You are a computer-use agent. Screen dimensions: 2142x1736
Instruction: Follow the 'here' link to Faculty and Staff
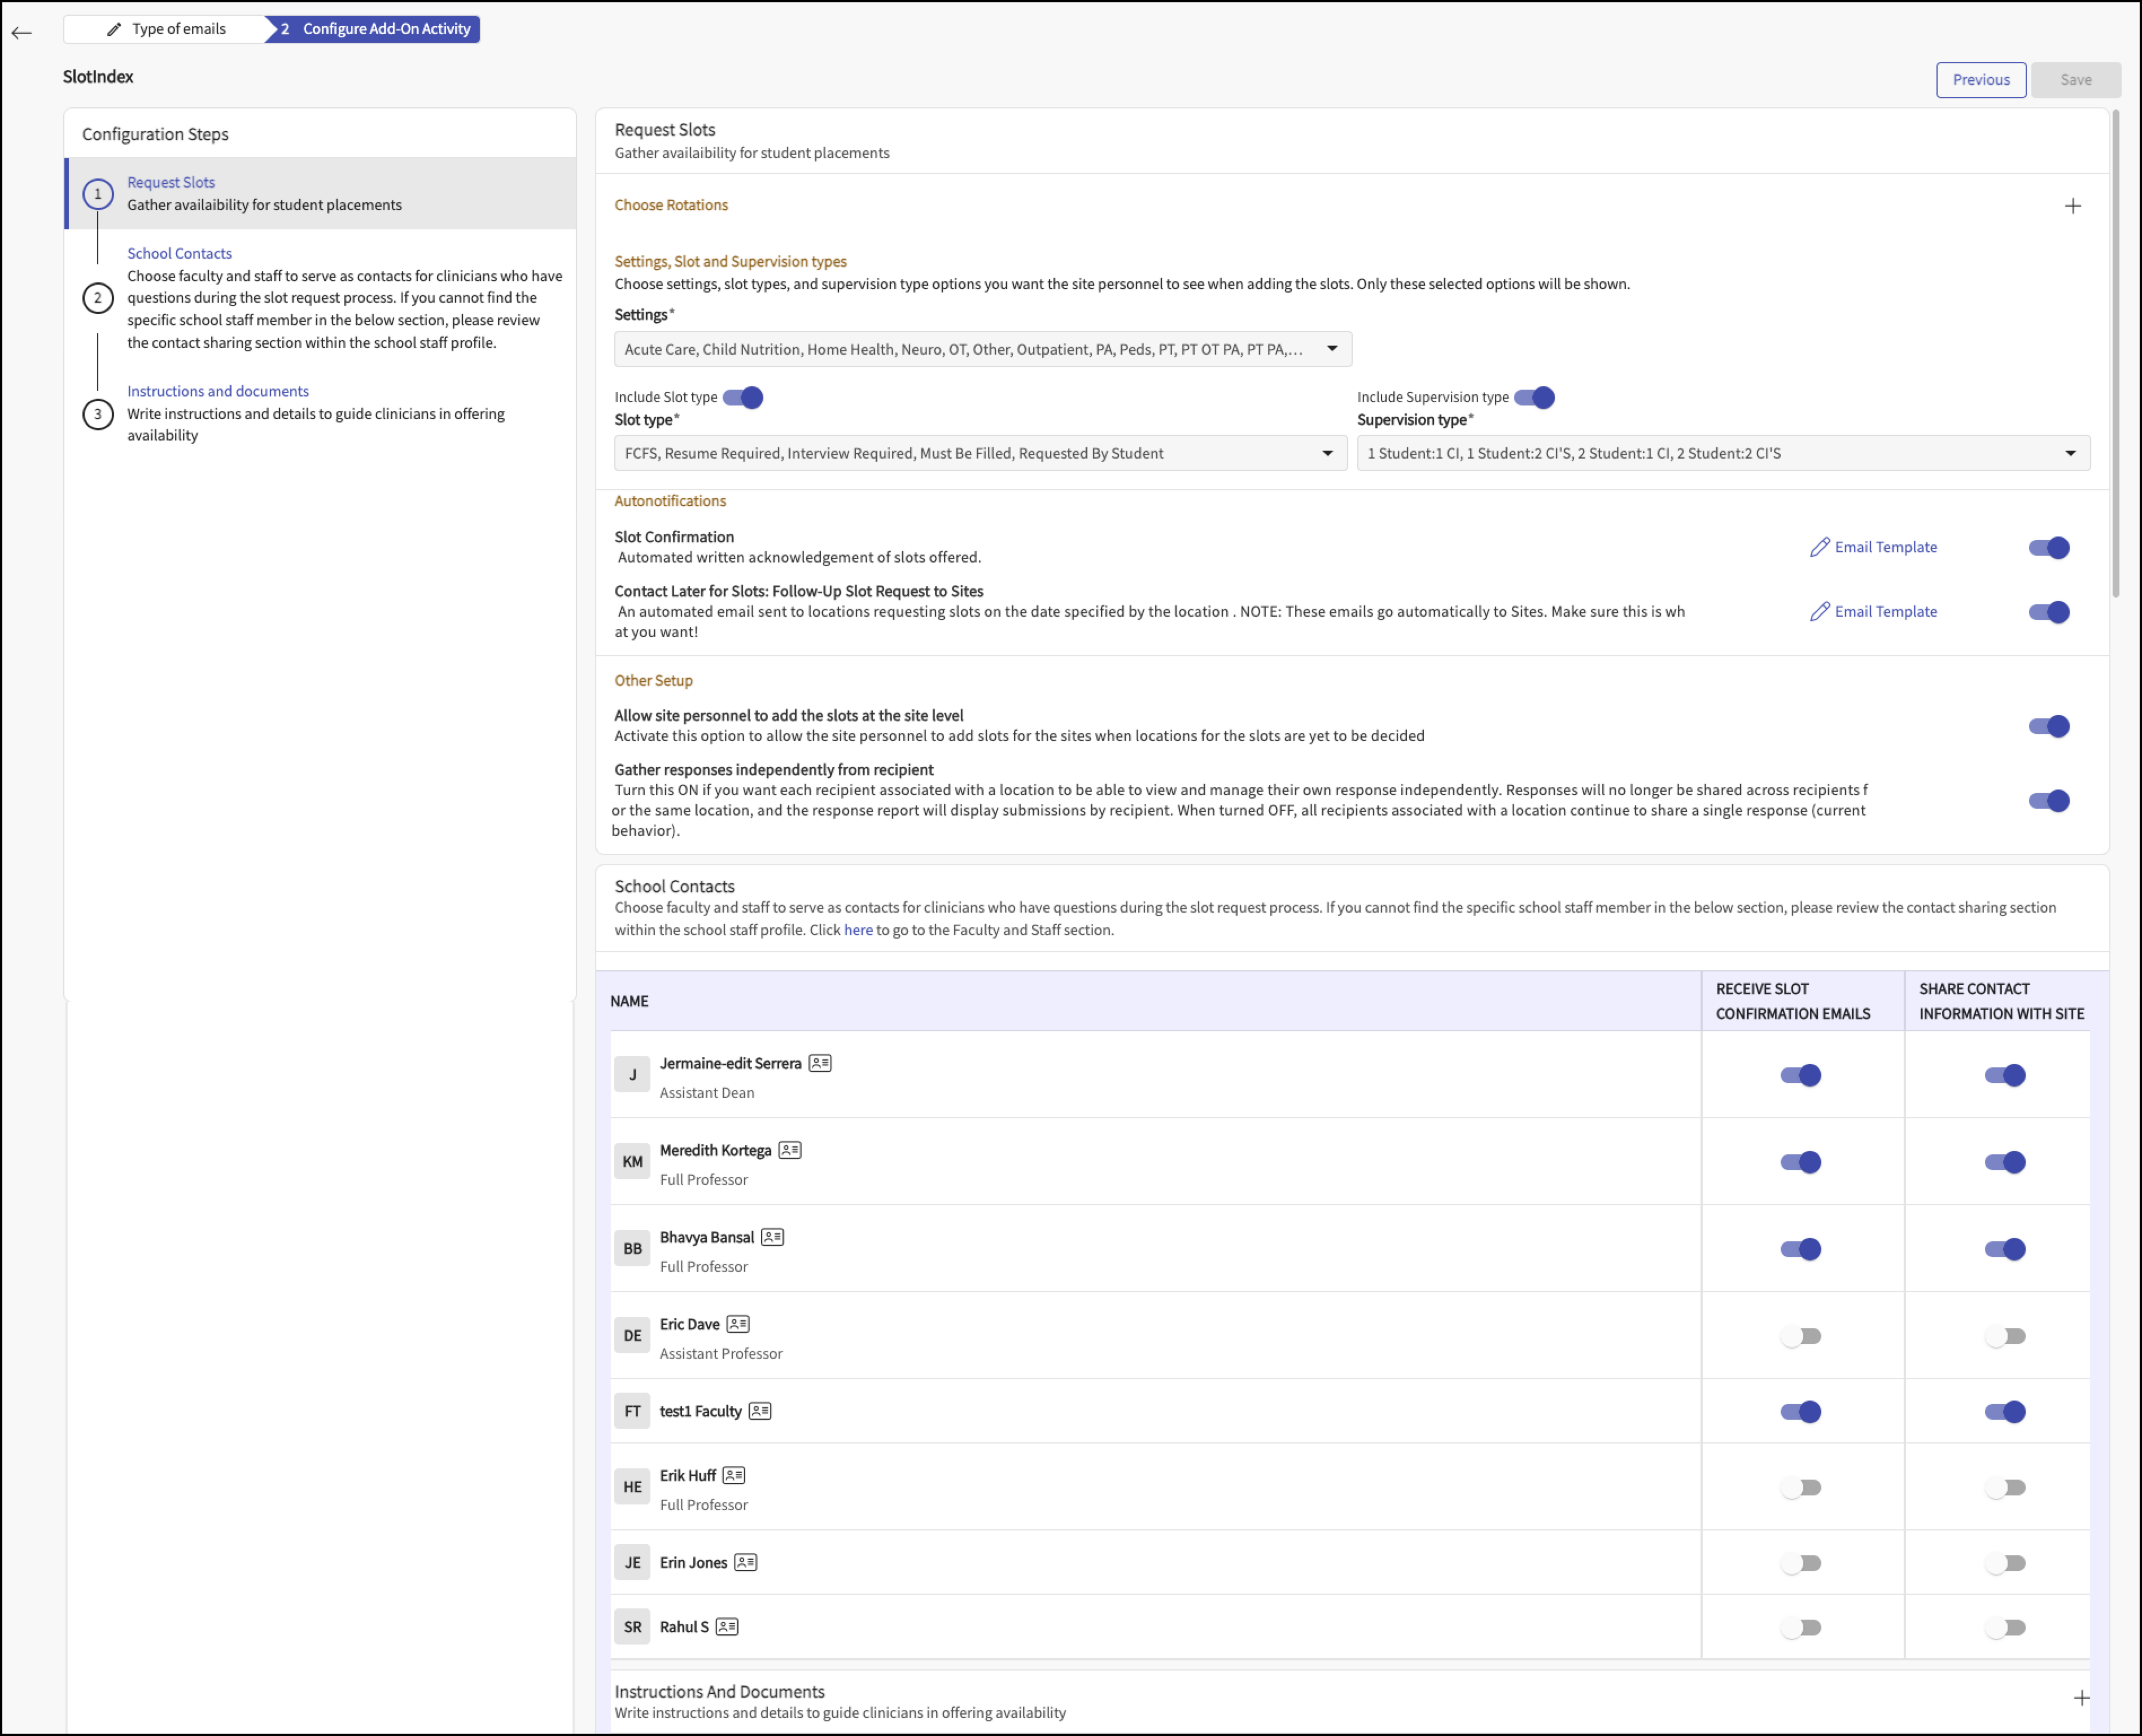tap(858, 930)
